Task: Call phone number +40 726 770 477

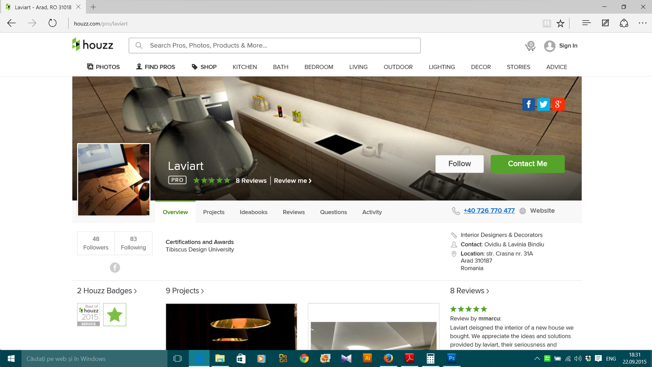Action: 489,211
